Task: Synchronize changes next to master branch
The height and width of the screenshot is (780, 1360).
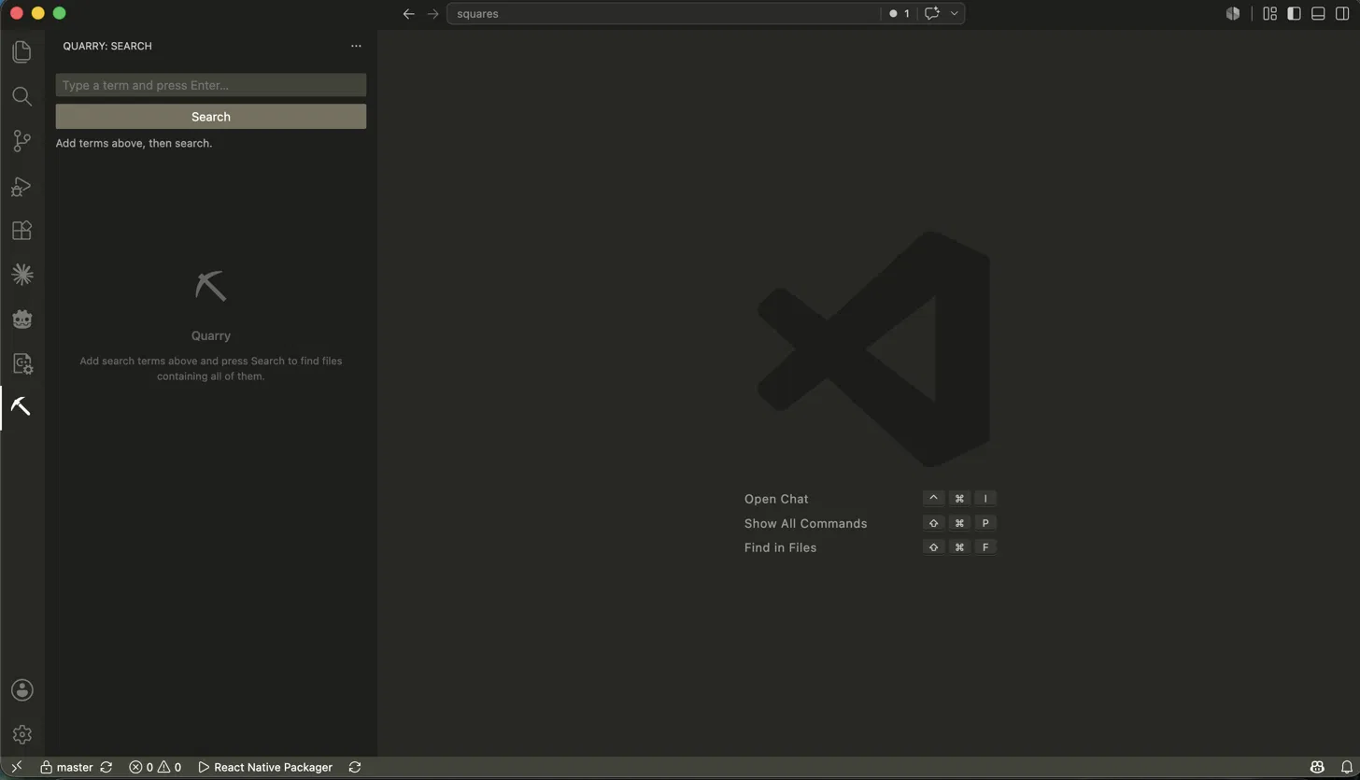Action: (106, 767)
